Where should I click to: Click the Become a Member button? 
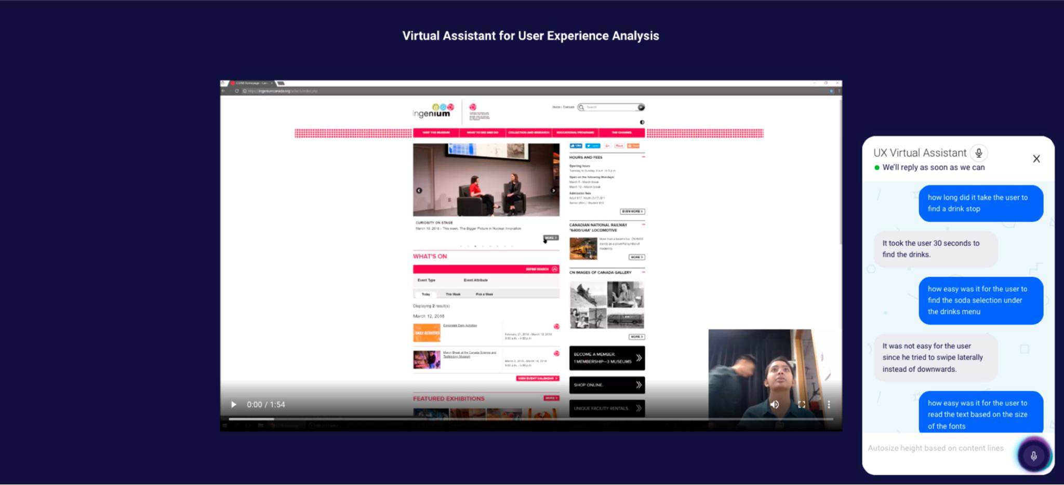point(607,358)
